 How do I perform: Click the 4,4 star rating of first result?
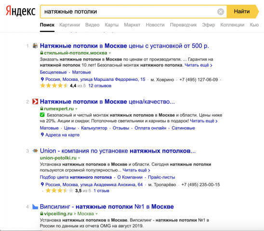pyautogui.click(x=54, y=86)
